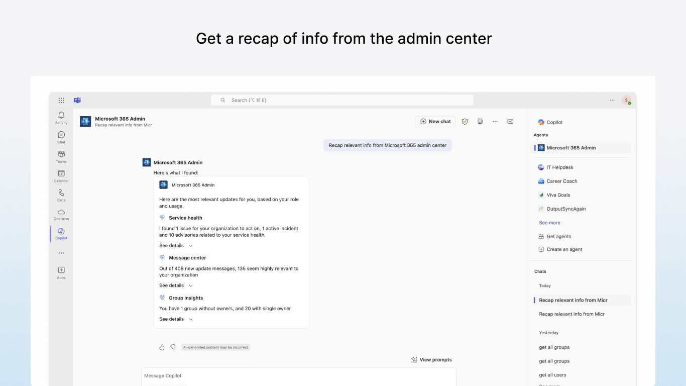Show more apps ellipsis in left rail

point(61,253)
